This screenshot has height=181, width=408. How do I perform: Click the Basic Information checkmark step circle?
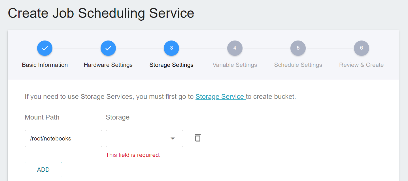45,48
